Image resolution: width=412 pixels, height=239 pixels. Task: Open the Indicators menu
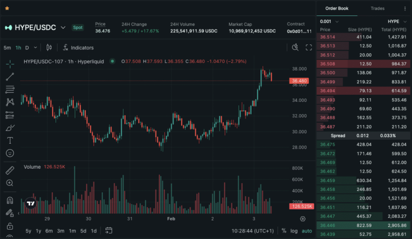pyautogui.click(x=79, y=48)
